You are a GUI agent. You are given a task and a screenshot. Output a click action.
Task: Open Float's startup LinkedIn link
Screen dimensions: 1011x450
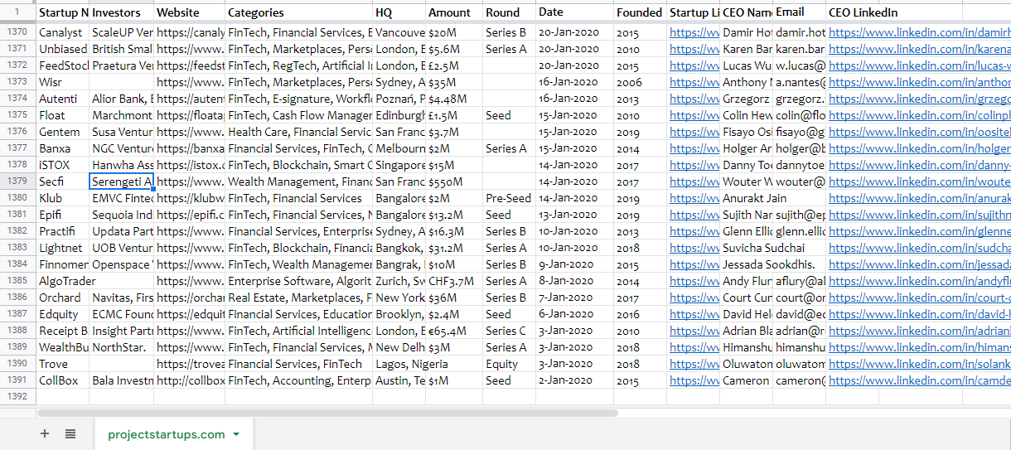point(694,115)
